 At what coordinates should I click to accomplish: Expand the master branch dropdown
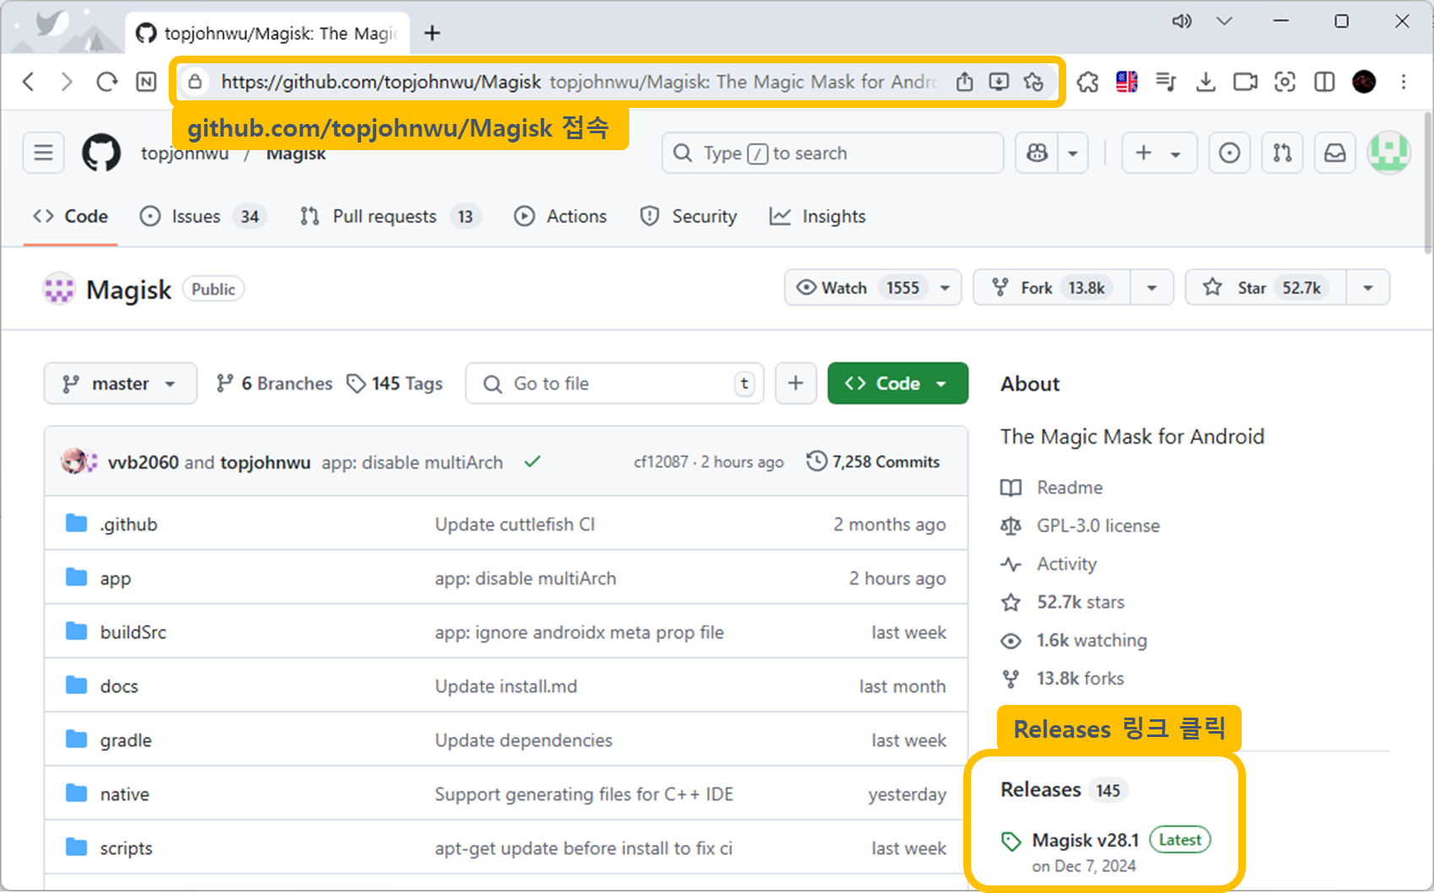(x=120, y=384)
